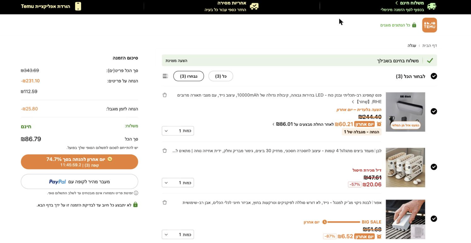The height and width of the screenshot is (243, 471).
Task: Uncheck the egg holder item checkbox
Action: click(434, 167)
